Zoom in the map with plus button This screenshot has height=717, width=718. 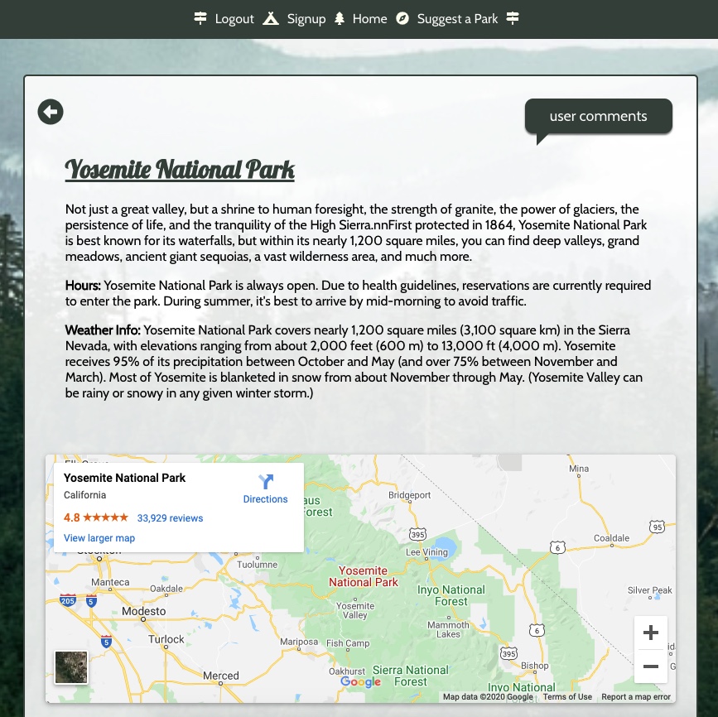click(651, 633)
